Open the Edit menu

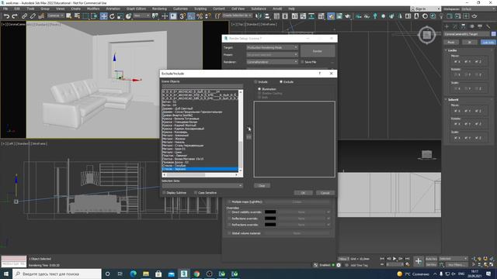coord(17,9)
